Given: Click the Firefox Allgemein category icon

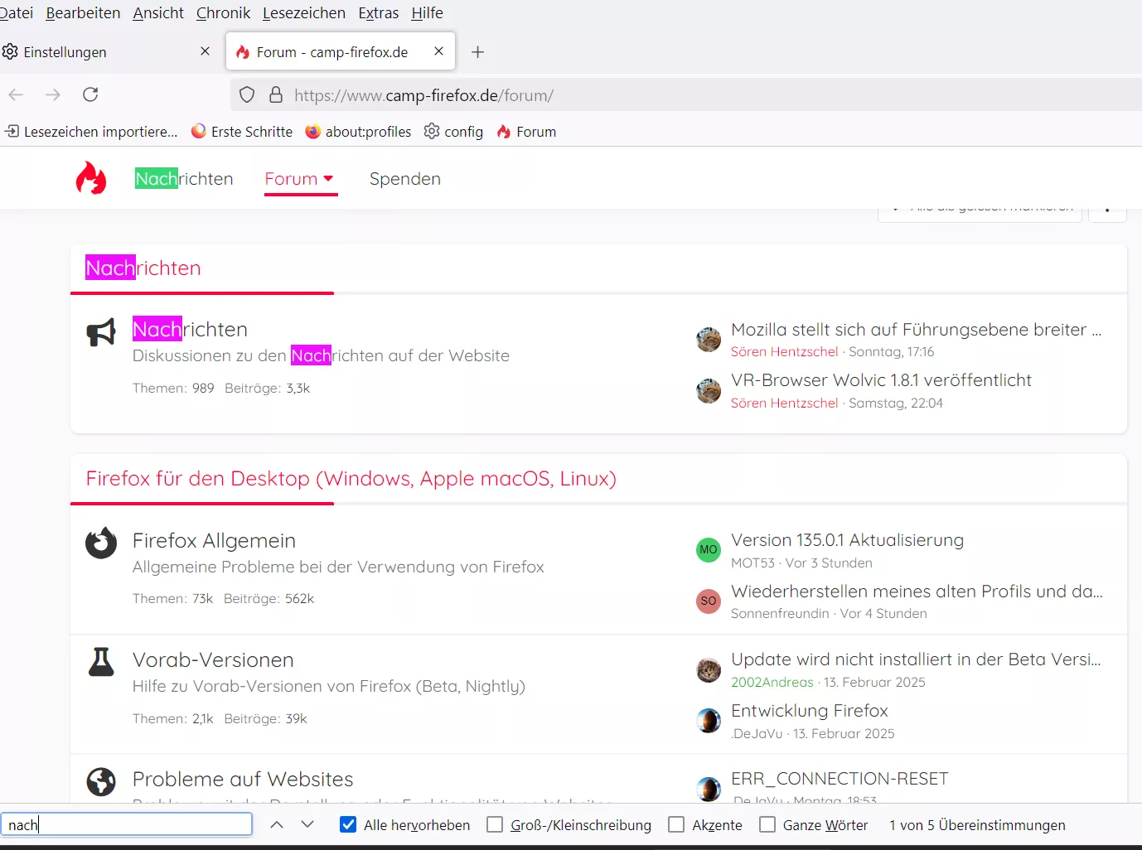Looking at the screenshot, I should click(101, 543).
